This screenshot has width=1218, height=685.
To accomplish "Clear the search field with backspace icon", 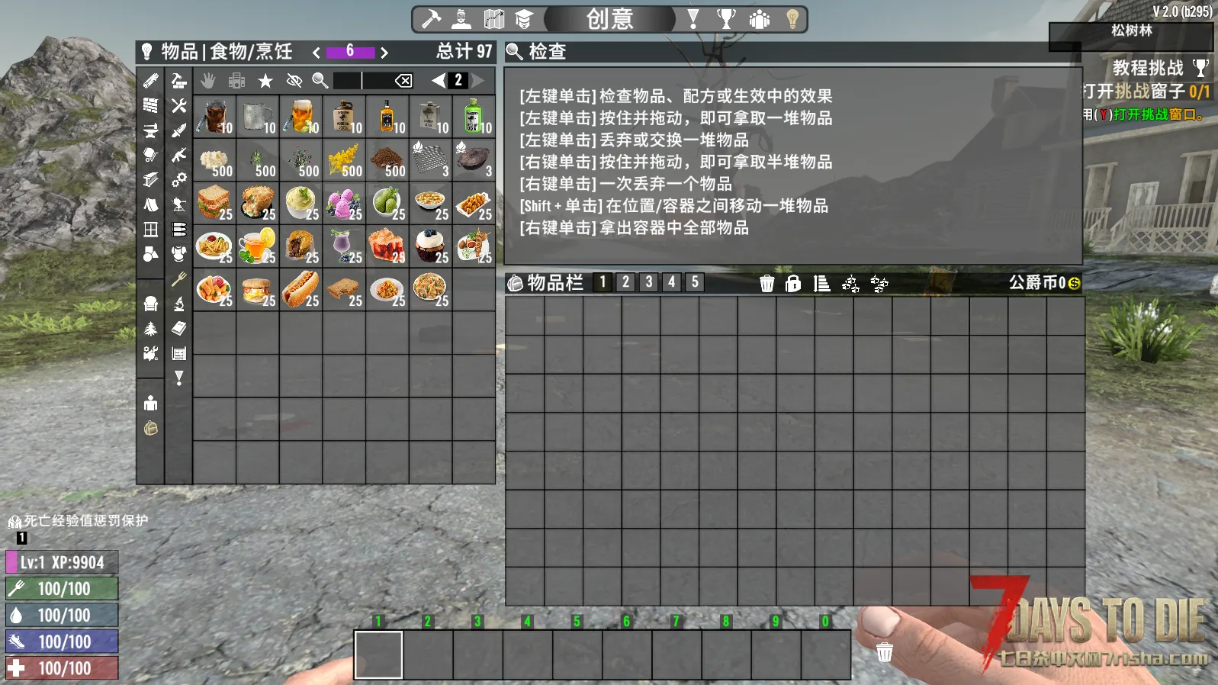I will (x=403, y=80).
